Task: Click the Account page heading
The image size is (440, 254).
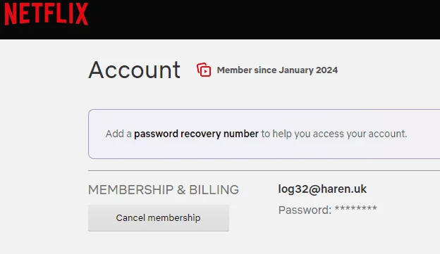Action: [134, 70]
